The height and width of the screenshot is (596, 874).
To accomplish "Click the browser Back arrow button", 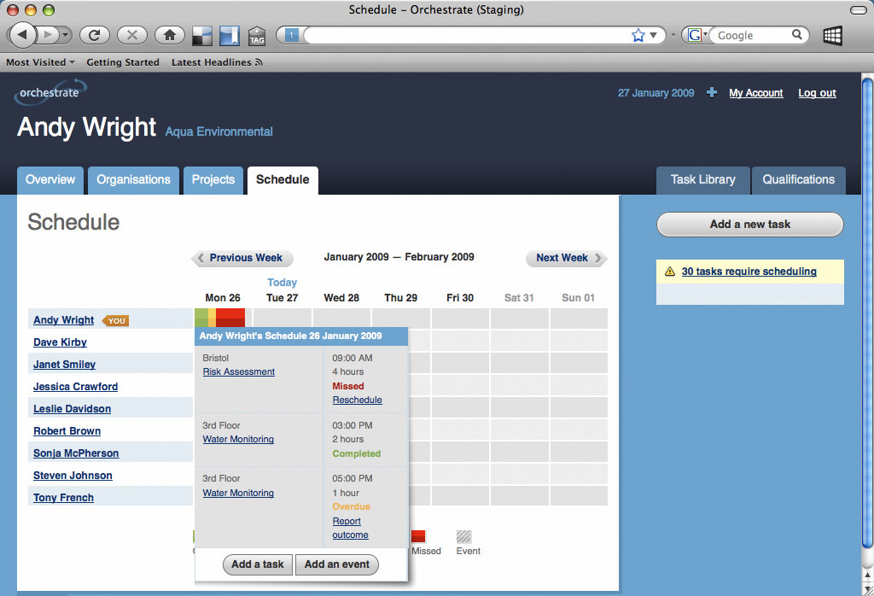I will [x=22, y=35].
